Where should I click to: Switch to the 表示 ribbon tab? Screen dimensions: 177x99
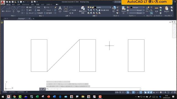point(33,5)
